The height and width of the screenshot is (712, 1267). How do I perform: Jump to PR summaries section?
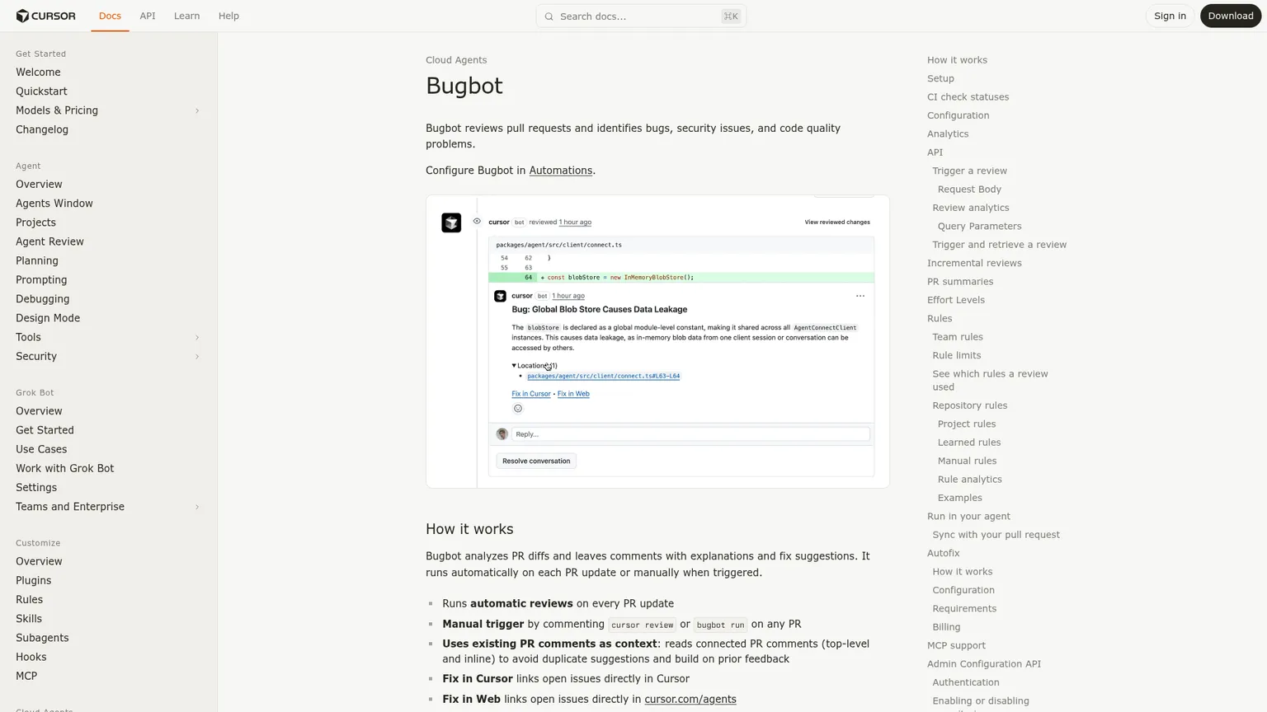point(960,282)
